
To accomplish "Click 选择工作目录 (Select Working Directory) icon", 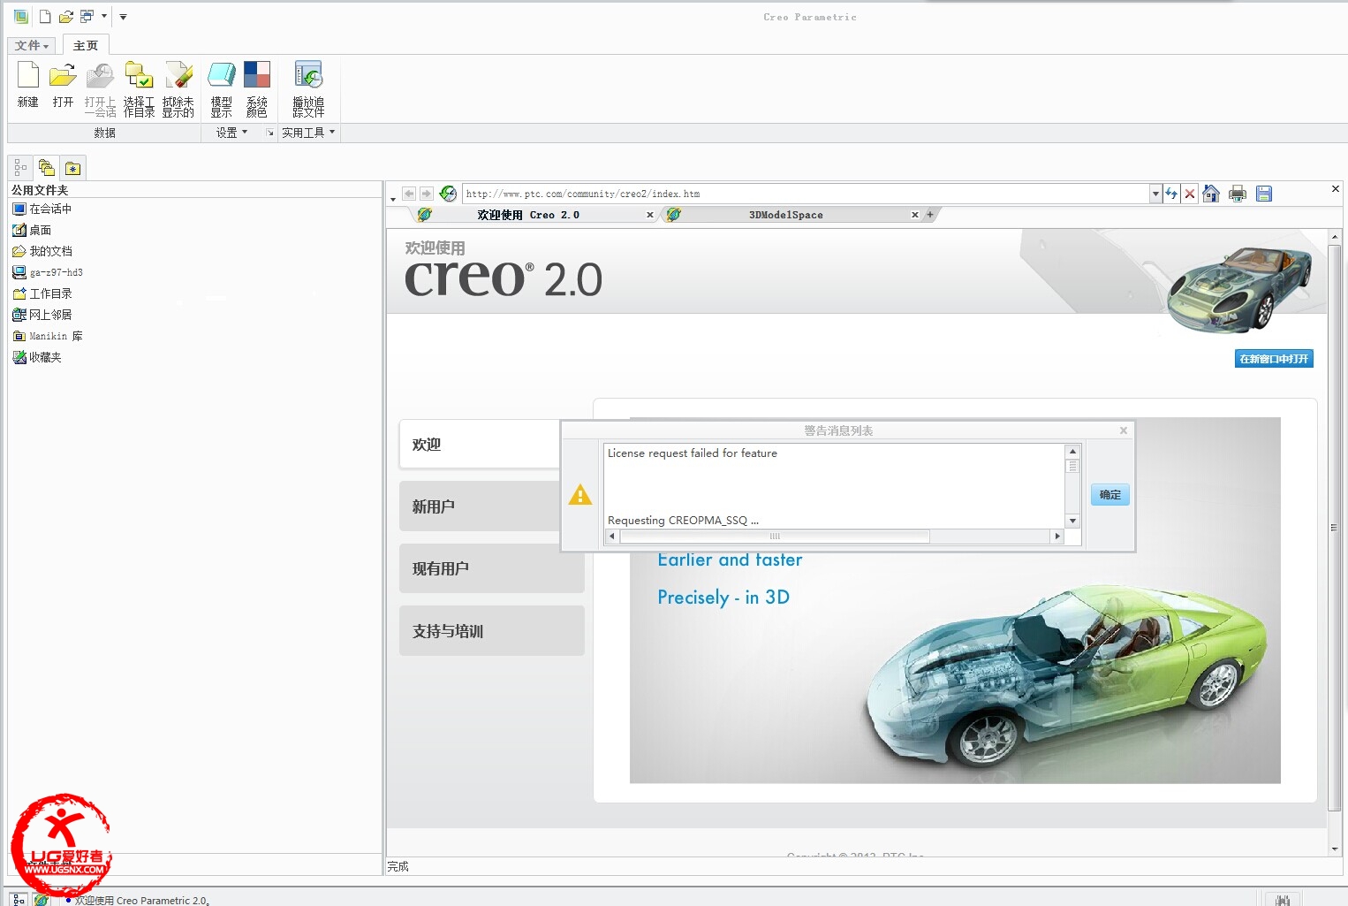I will (x=139, y=88).
